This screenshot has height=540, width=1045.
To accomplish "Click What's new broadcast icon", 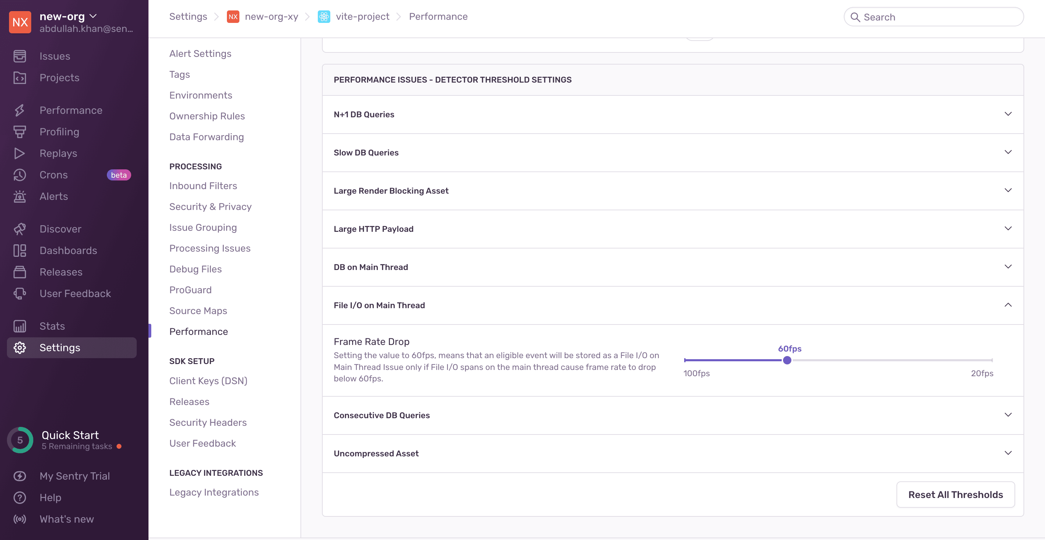I will coord(19,519).
